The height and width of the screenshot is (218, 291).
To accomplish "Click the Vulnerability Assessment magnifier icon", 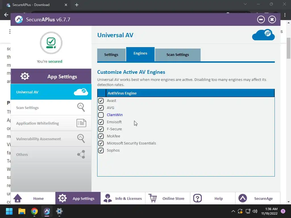I will pos(81,139).
